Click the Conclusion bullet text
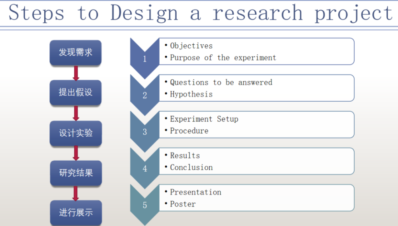This screenshot has height=226, width=398. click(x=191, y=167)
